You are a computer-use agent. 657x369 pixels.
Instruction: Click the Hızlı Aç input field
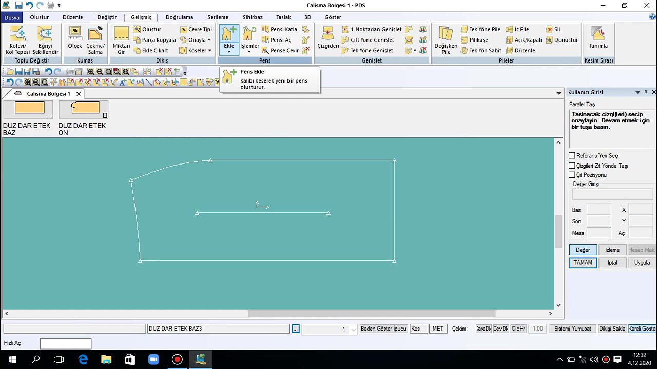[66, 343]
